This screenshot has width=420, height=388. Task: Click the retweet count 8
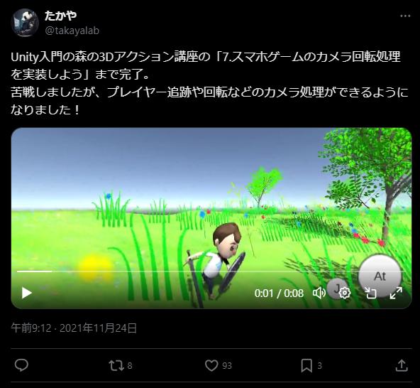click(x=130, y=366)
